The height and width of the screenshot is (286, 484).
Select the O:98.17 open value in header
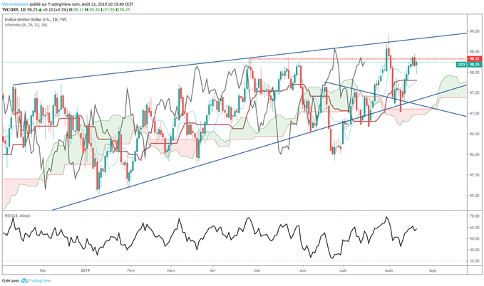pyautogui.click(x=76, y=9)
